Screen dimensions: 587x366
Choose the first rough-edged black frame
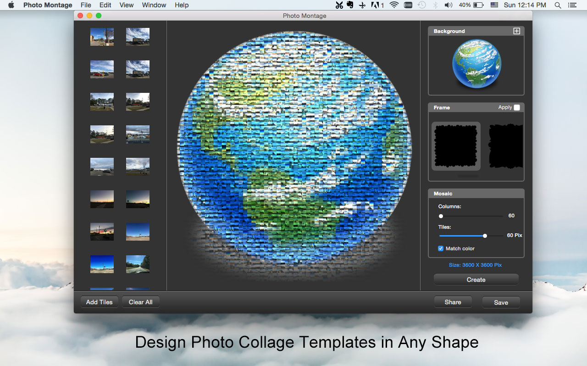click(456, 146)
